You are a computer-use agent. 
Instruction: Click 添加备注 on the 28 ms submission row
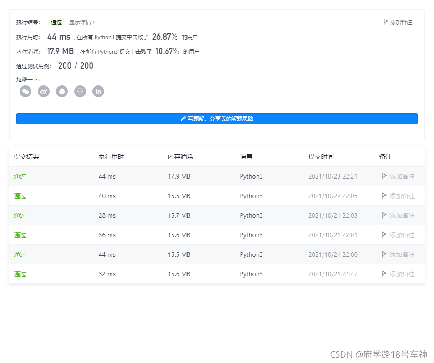point(399,215)
